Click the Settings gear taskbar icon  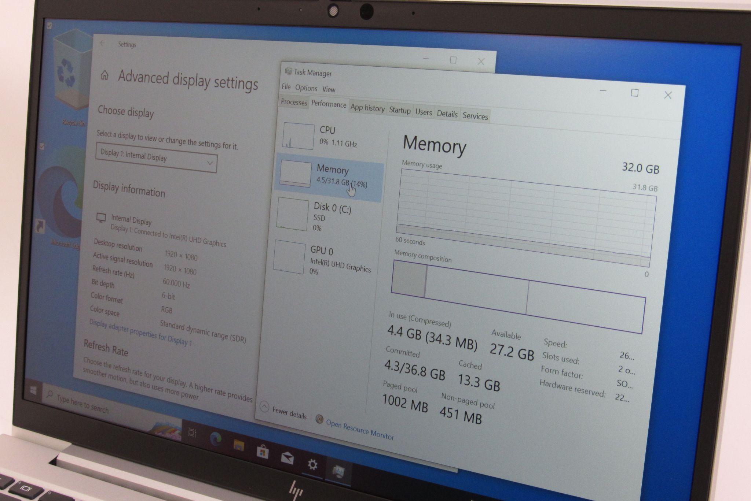[x=312, y=465]
